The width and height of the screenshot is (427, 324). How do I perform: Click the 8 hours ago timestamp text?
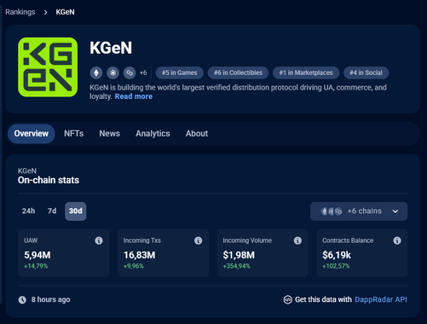(50, 299)
